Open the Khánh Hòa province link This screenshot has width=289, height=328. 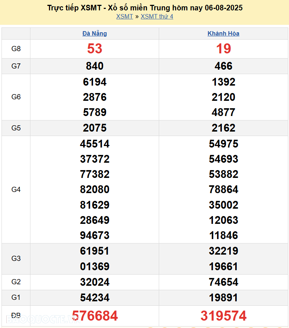223,33
